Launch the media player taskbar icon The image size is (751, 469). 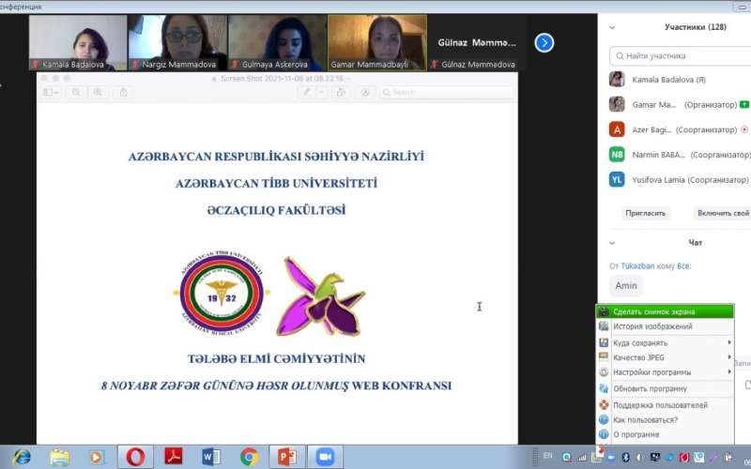[x=97, y=457]
